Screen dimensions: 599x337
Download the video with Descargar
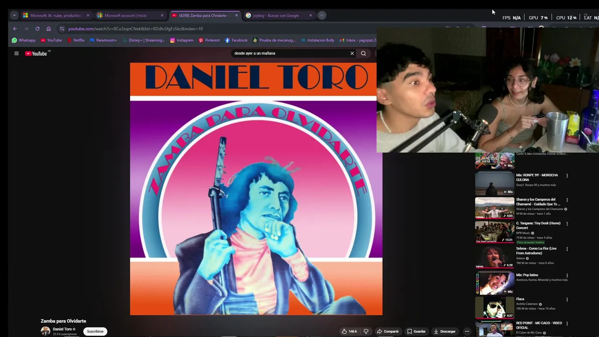(445, 331)
